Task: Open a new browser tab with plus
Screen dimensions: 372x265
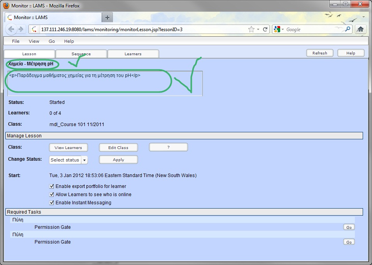Action: (x=108, y=18)
